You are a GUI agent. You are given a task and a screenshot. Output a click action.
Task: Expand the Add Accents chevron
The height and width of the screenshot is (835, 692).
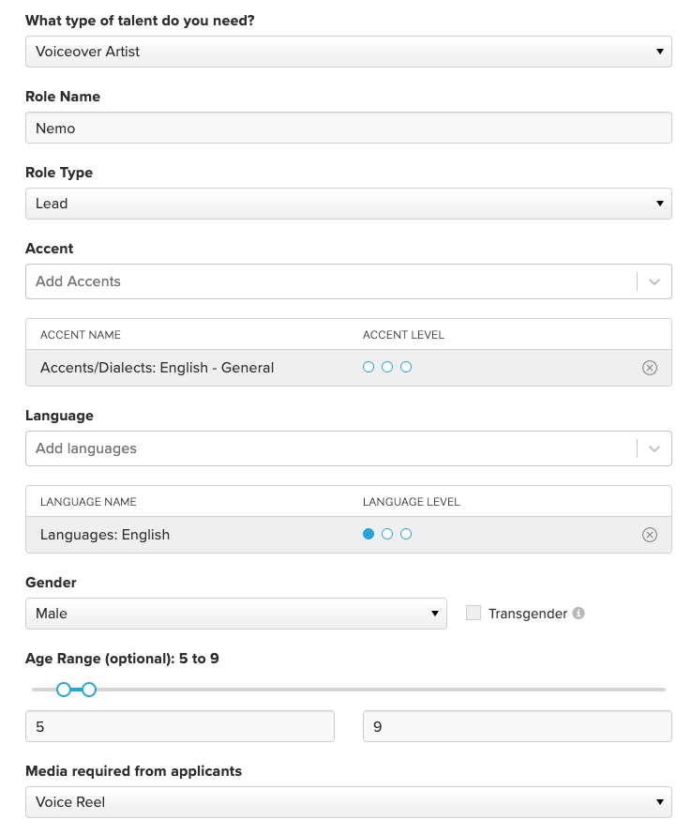point(654,281)
